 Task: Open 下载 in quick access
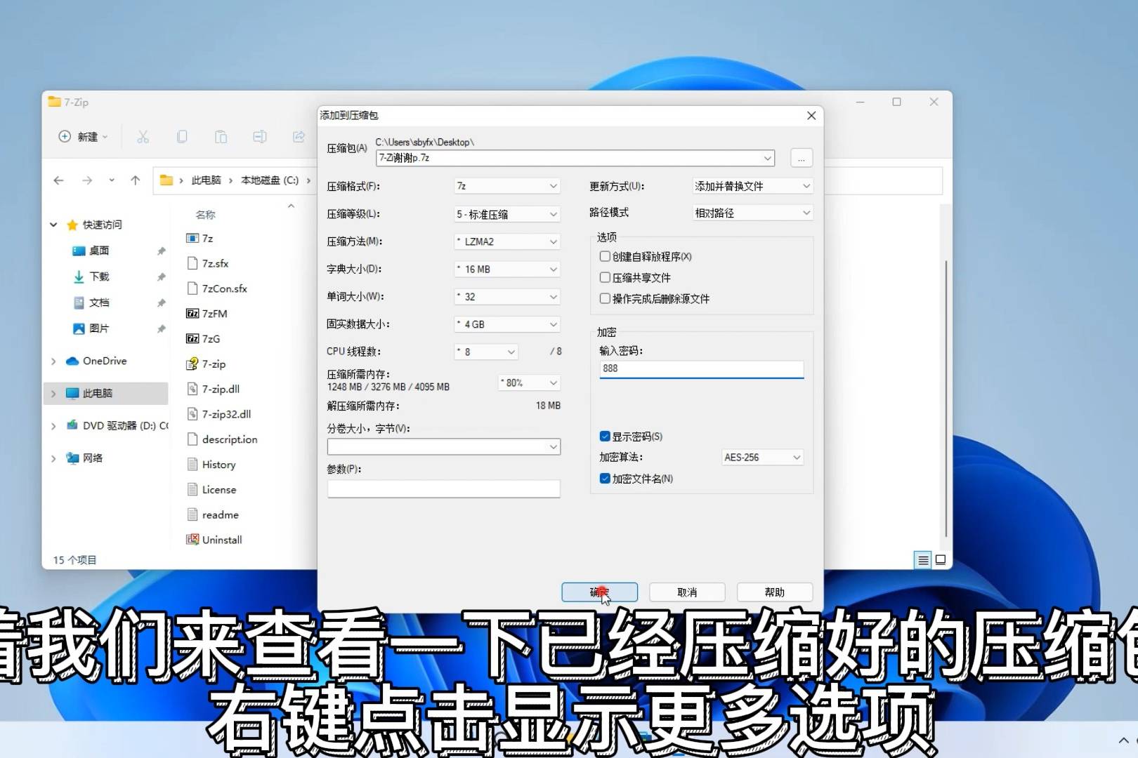click(91, 277)
